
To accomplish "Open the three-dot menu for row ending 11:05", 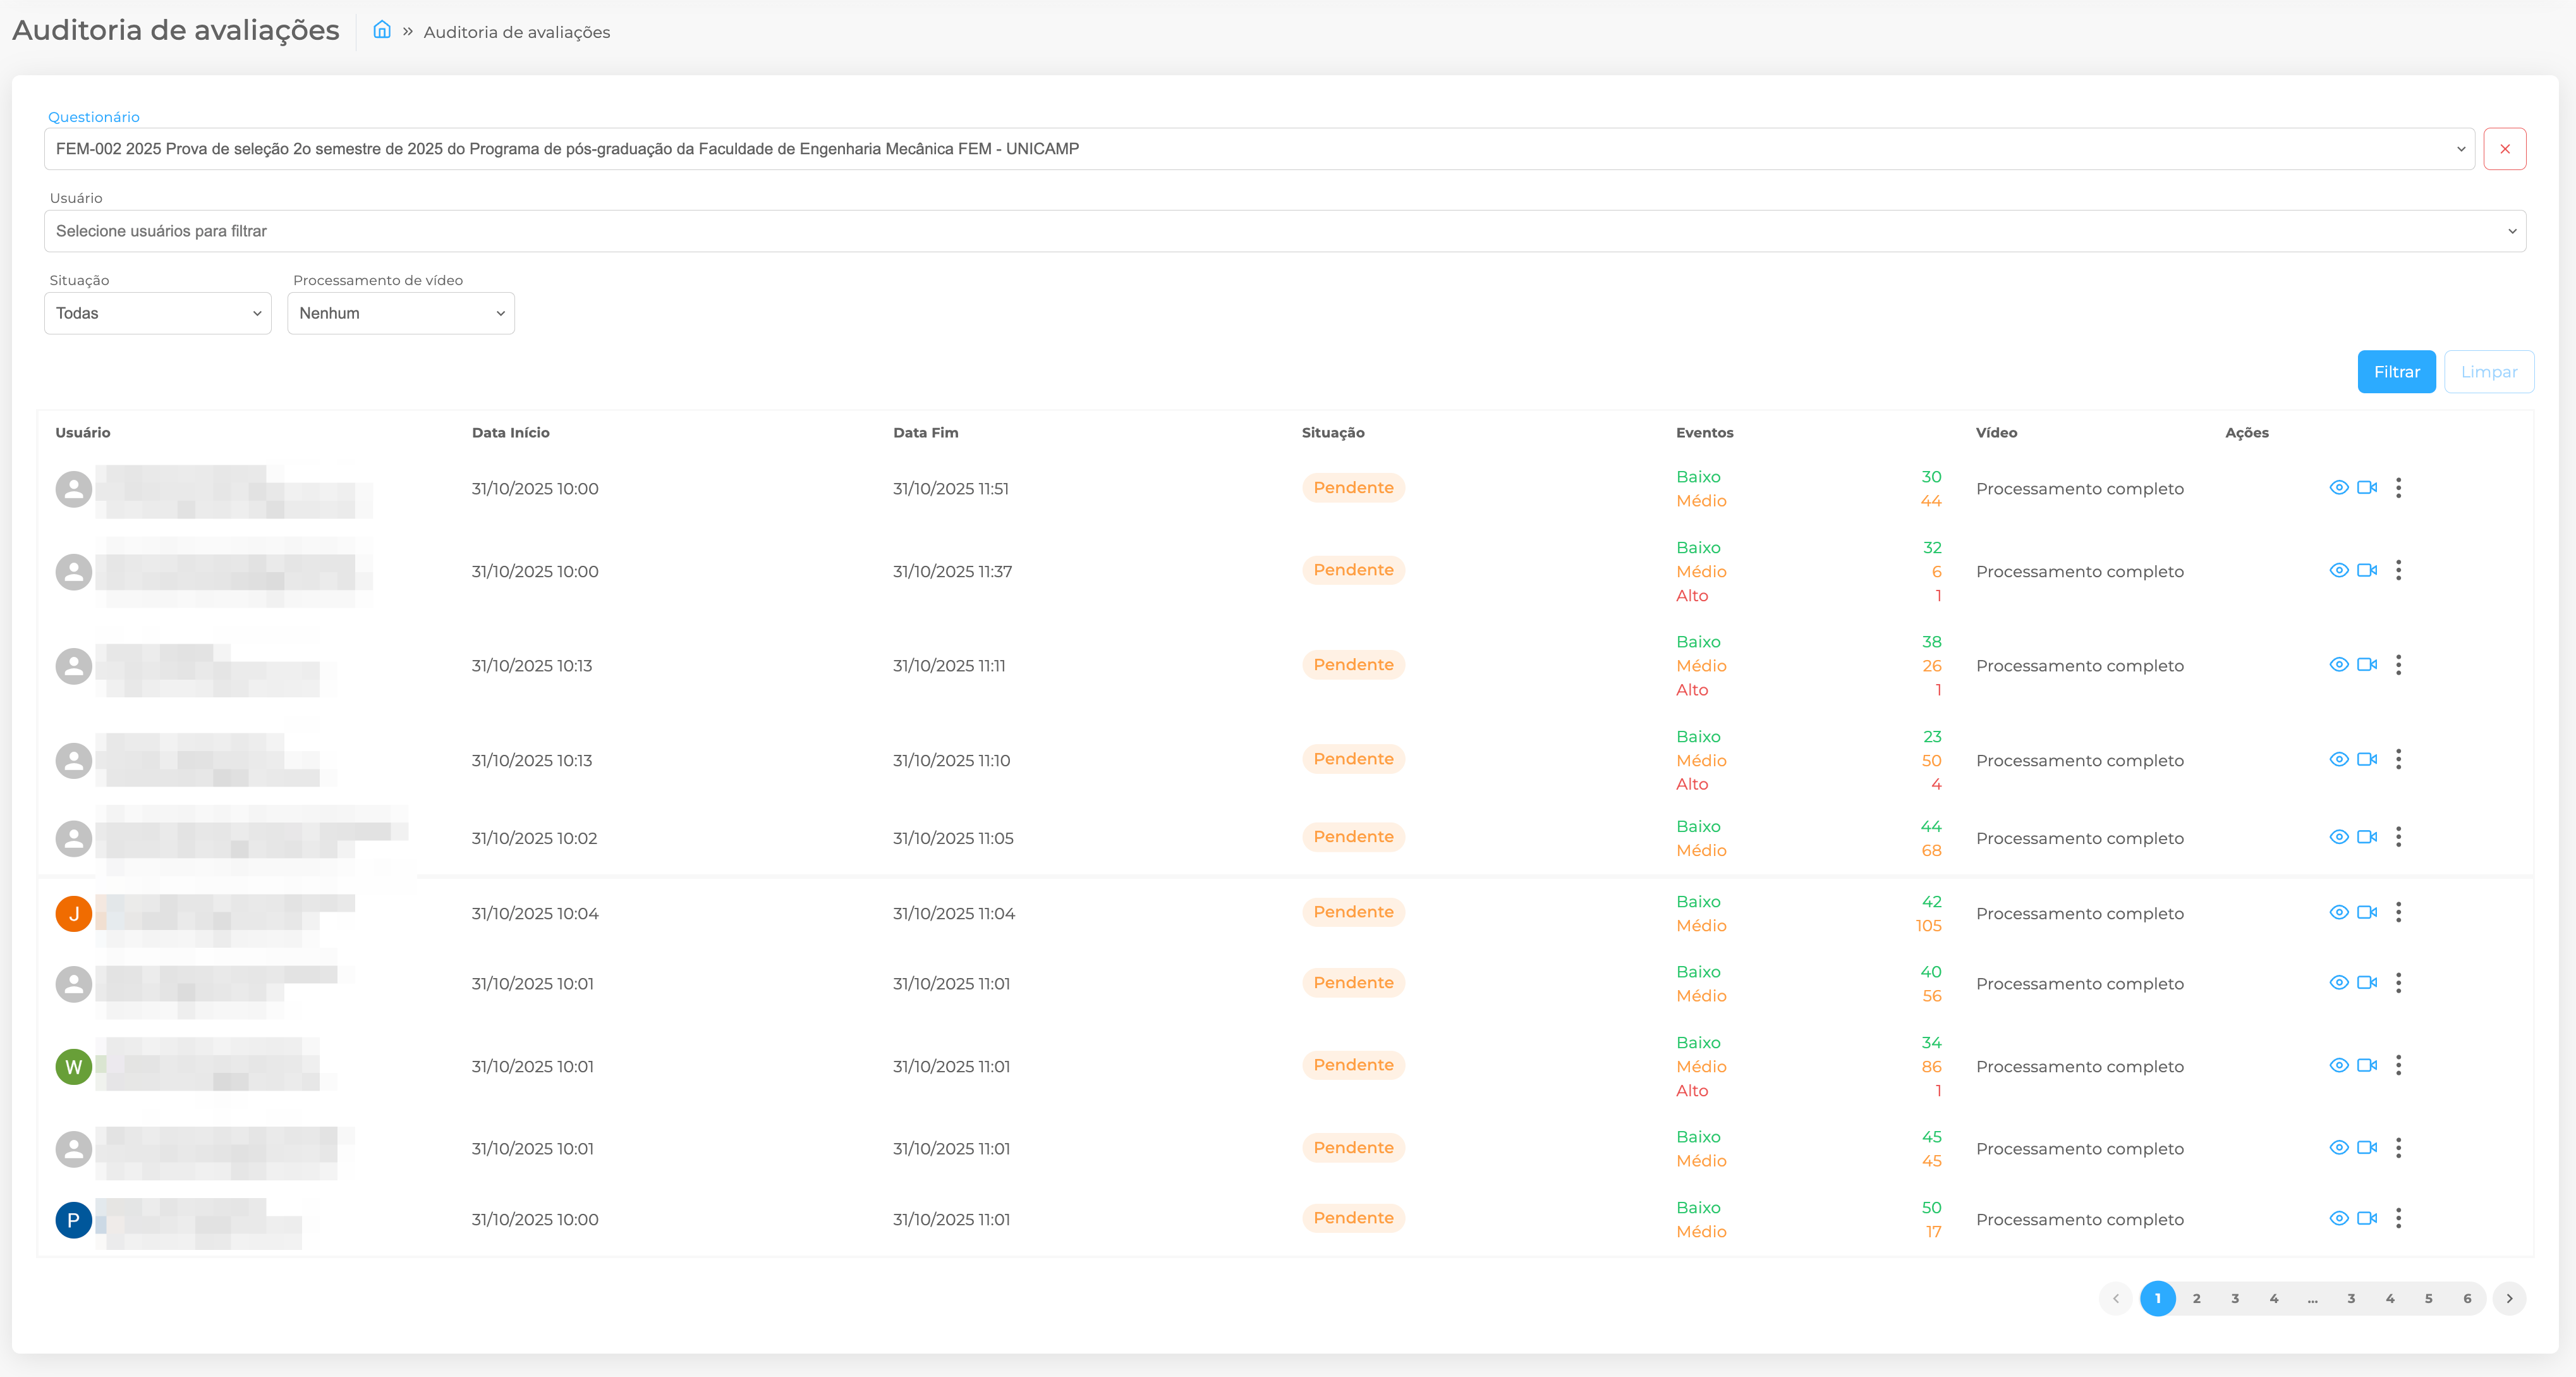I will pos(2398,838).
